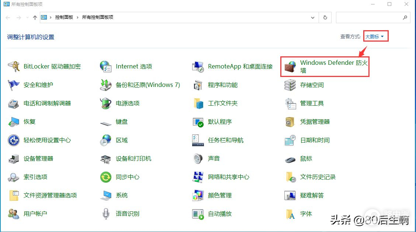Open 设备管理器 icon
Screen dimensions: 416x232
point(14,159)
